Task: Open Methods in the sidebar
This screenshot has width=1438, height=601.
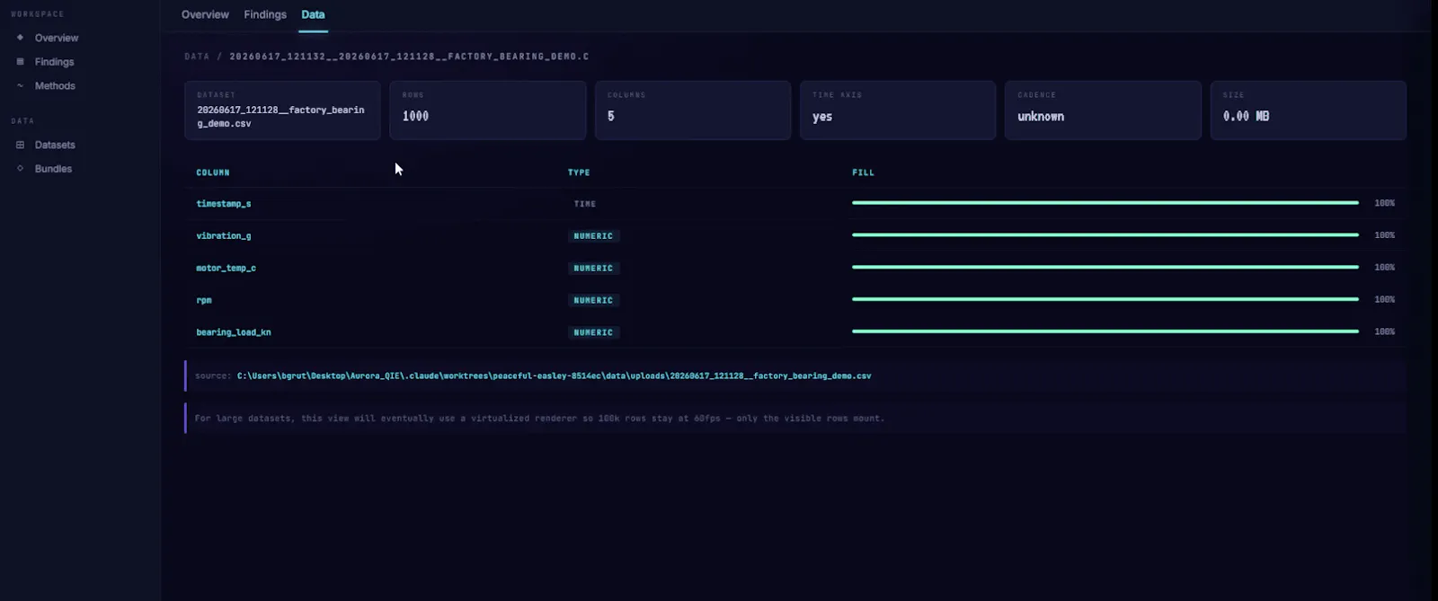Action: [x=55, y=85]
